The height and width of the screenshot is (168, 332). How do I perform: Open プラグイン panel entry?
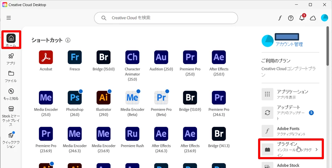click(x=291, y=149)
